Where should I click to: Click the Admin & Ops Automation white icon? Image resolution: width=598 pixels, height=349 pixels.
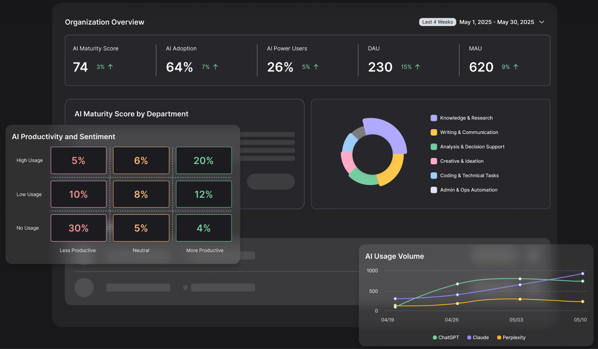(x=434, y=190)
